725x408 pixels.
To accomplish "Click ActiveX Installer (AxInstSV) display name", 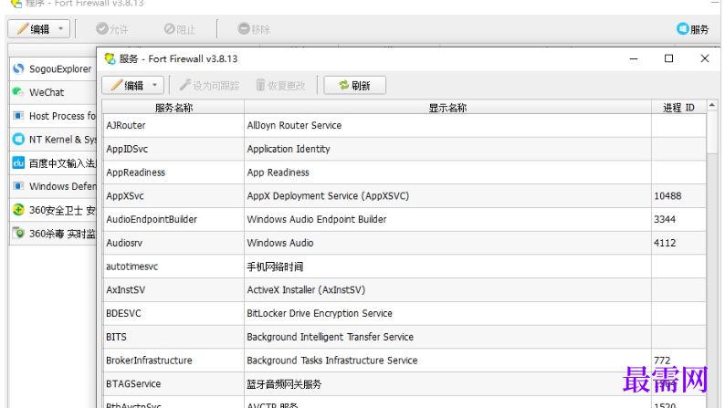I will 306,289.
